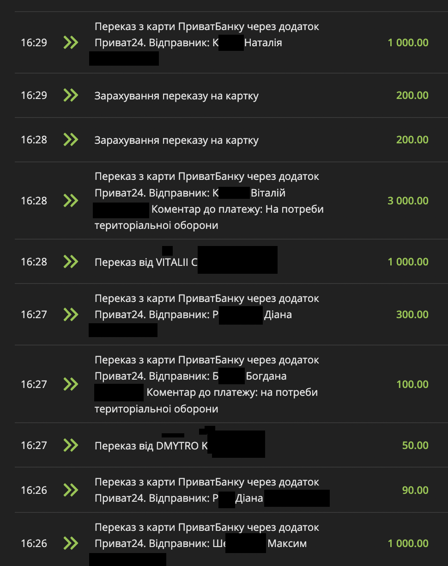Click the arrow icon next to the VITALII transfer
The height and width of the screenshot is (566, 448).
point(71,262)
